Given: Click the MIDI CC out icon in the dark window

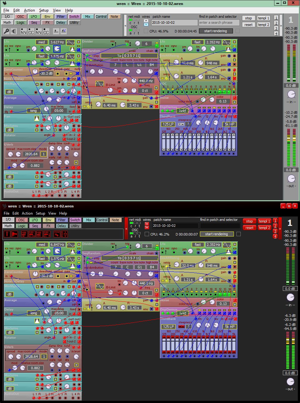Looking at the screenshot, I should (46, 234).
